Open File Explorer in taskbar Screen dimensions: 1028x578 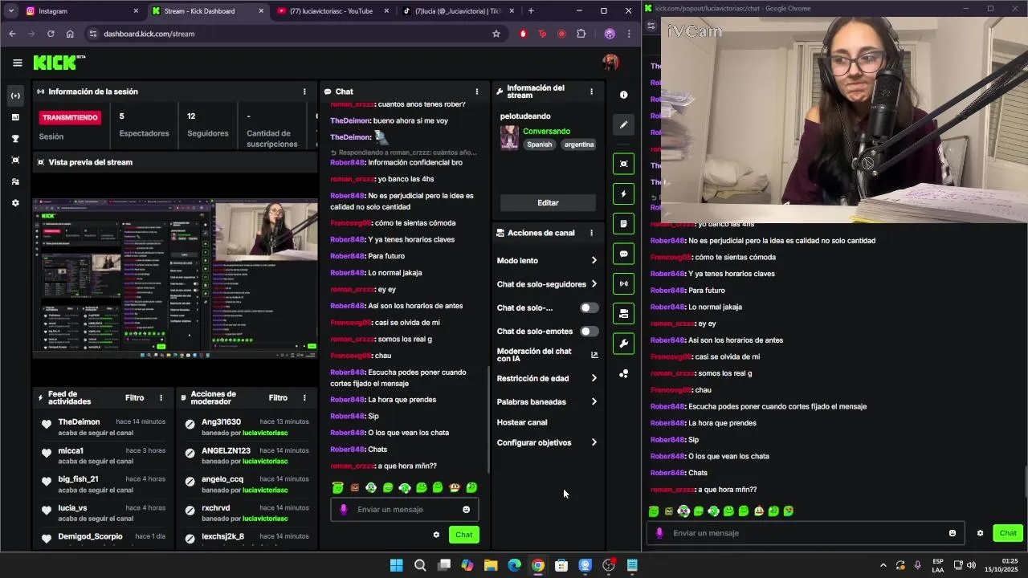coord(491,565)
